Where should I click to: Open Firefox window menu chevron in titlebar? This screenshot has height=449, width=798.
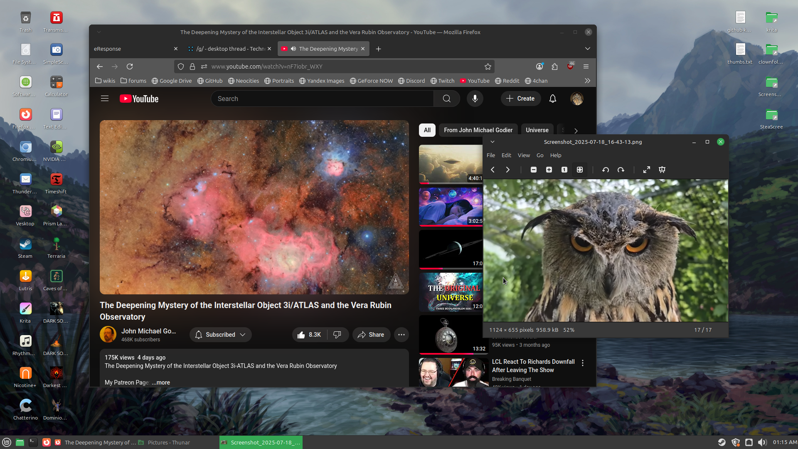[x=99, y=32]
